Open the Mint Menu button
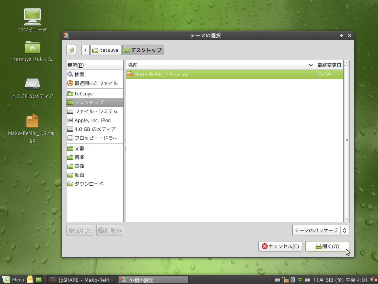Screen dimensions: 378x284 13,280
